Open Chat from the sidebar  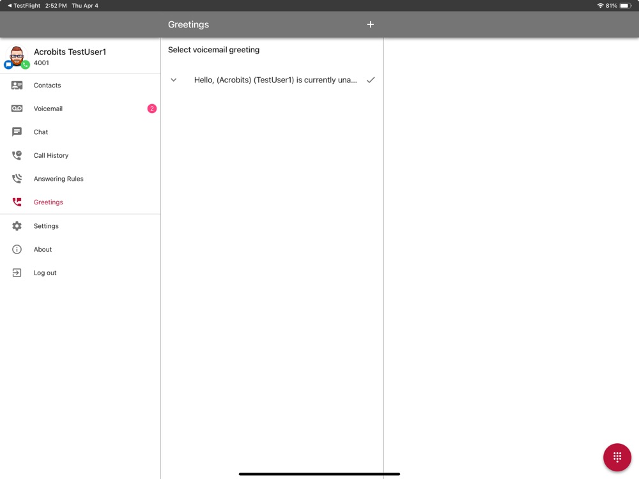(81, 132)
